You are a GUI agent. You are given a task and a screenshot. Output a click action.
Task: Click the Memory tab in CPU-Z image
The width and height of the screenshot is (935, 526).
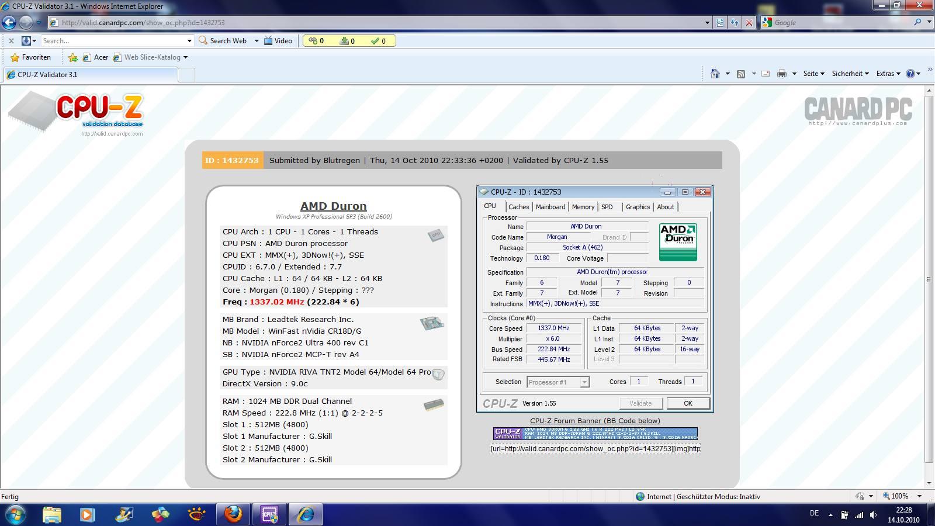tap(583, 207)
